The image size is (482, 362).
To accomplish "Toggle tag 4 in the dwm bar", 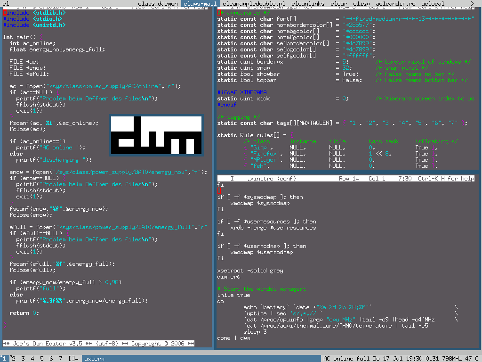I will (x=32, y=358).
